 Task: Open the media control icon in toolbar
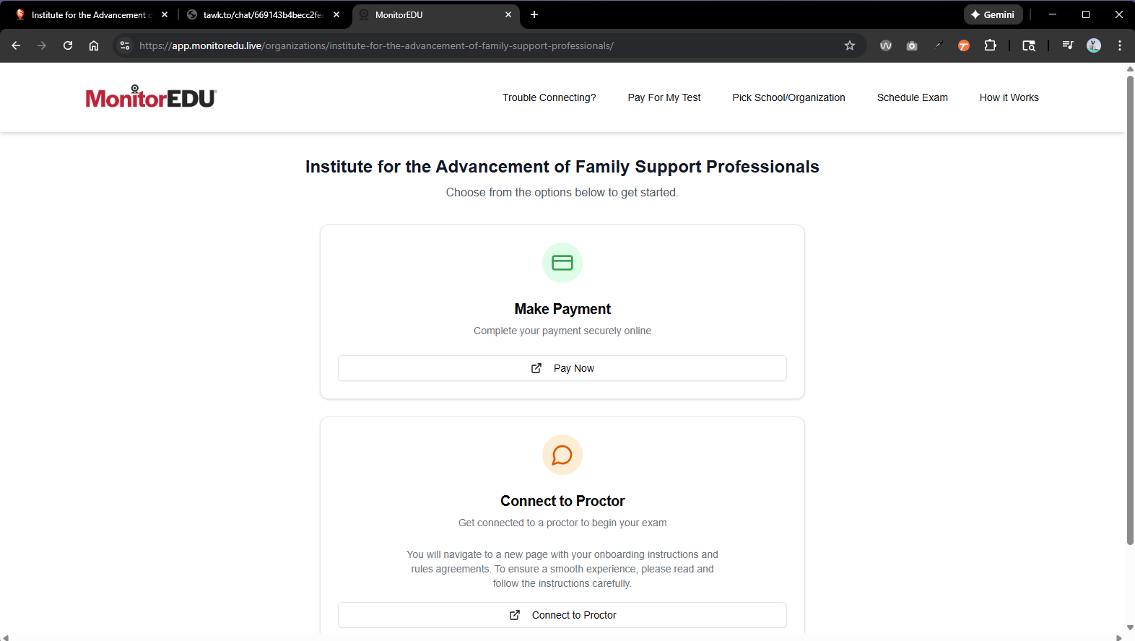pos(1068,45)
